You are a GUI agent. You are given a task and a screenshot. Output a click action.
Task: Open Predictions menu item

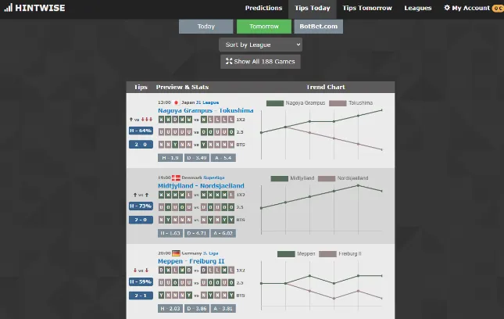click(x=263, y=8)
